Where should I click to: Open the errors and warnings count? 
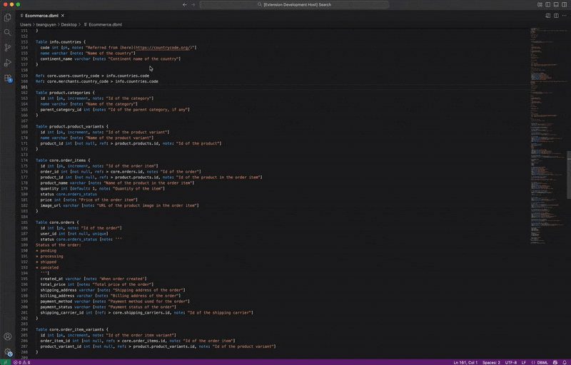[22, 362]
